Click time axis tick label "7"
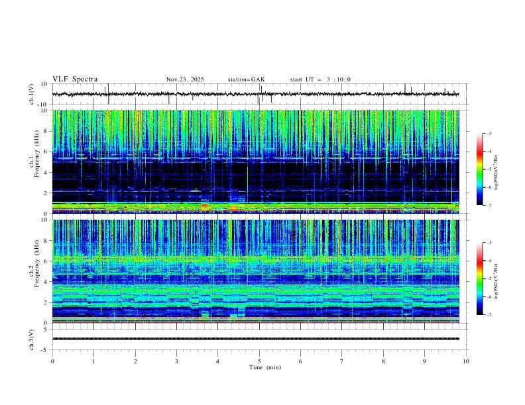Viewport: 525px width, 405px height. [x=342, y=361]
